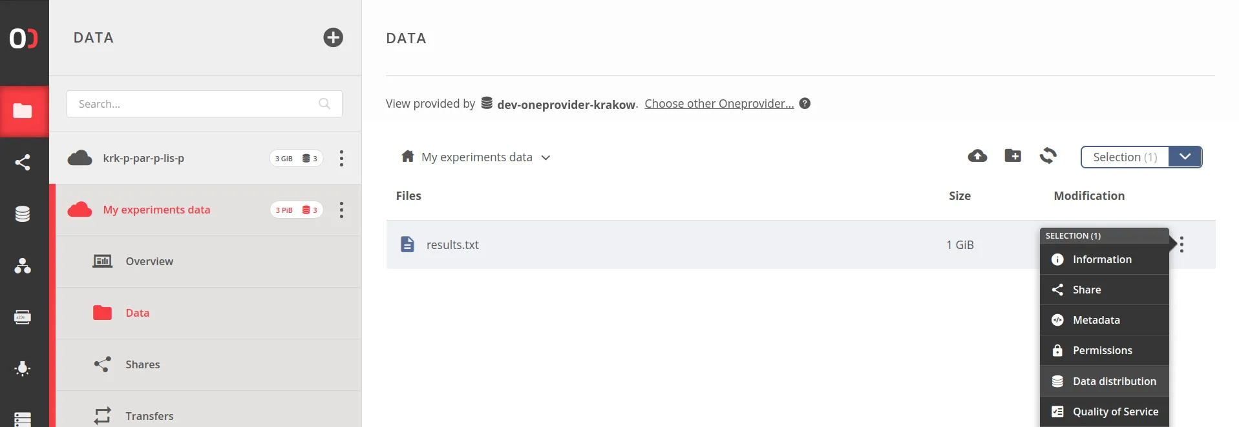Select the results.txt file row
This screenshot has width=1239, height=427.
(646, 244)
